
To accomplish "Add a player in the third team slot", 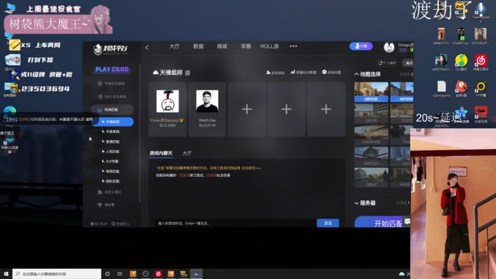I will tap(247, 109).
